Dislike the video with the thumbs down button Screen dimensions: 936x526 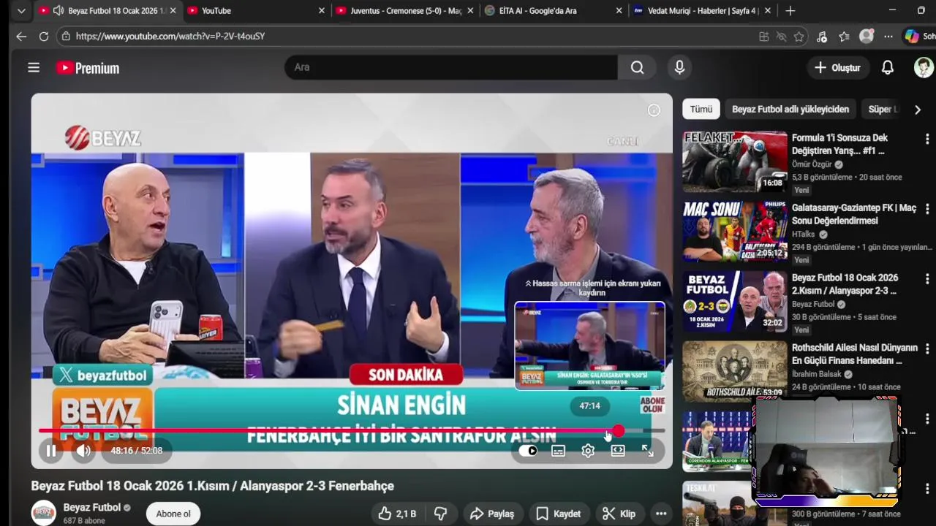pos(440,514)
